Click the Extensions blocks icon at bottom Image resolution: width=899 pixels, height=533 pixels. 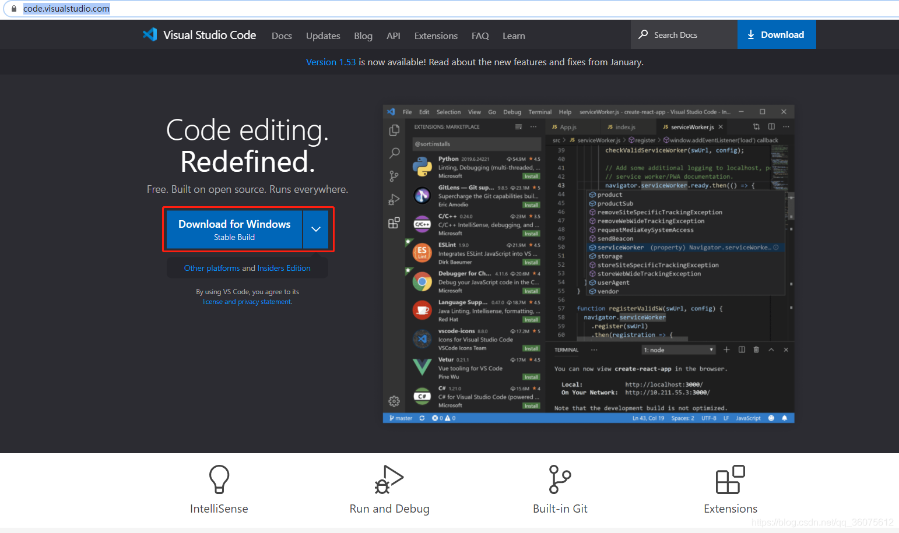[x=731, y=479]
